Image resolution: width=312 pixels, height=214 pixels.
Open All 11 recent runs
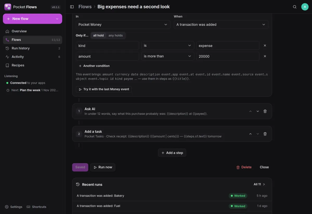point(259,184)
